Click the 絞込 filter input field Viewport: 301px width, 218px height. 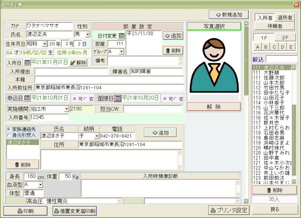(282, 59)
